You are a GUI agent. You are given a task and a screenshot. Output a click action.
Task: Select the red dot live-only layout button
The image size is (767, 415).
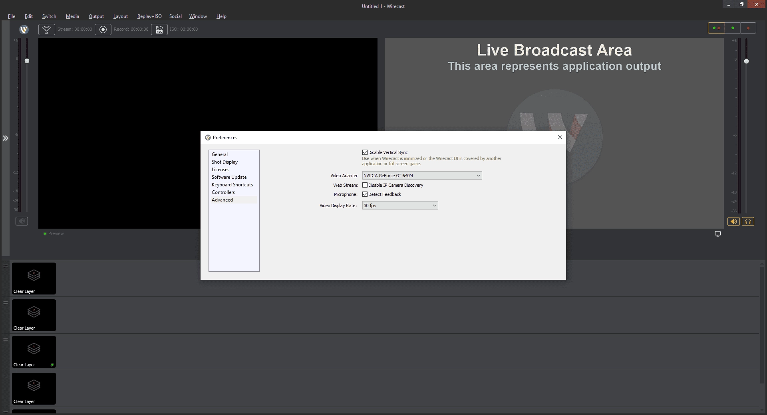(x=748, y=28)
